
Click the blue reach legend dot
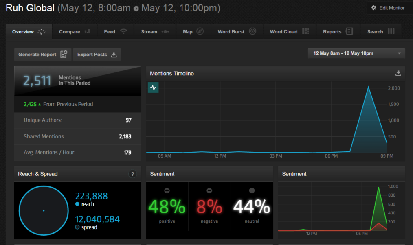(77, 204)
